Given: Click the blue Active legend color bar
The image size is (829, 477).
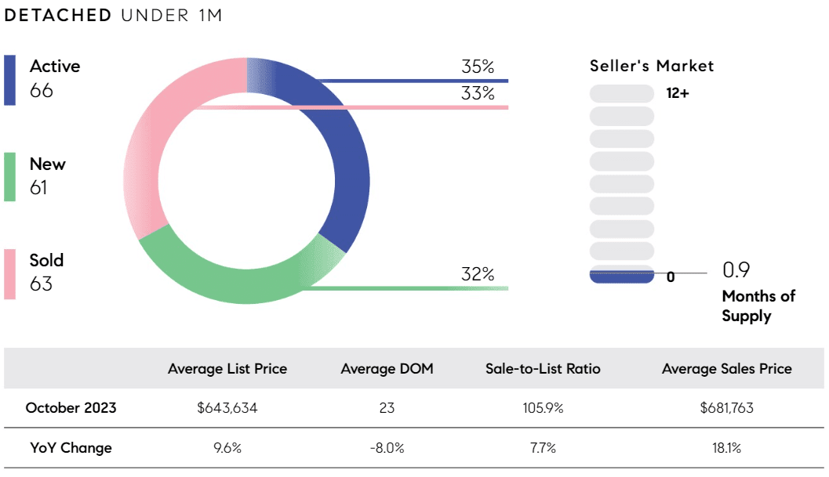Looking at the screenshot, I should point(9,81).
